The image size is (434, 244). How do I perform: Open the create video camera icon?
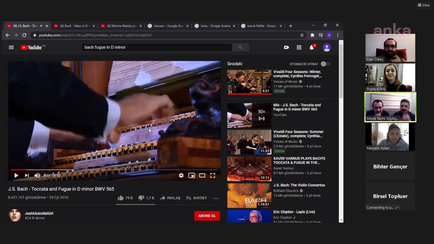tap(286, 47)
